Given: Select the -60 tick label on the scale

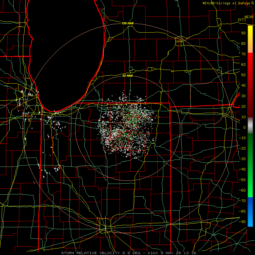Looking at the screenshot, I should point(242,190).
